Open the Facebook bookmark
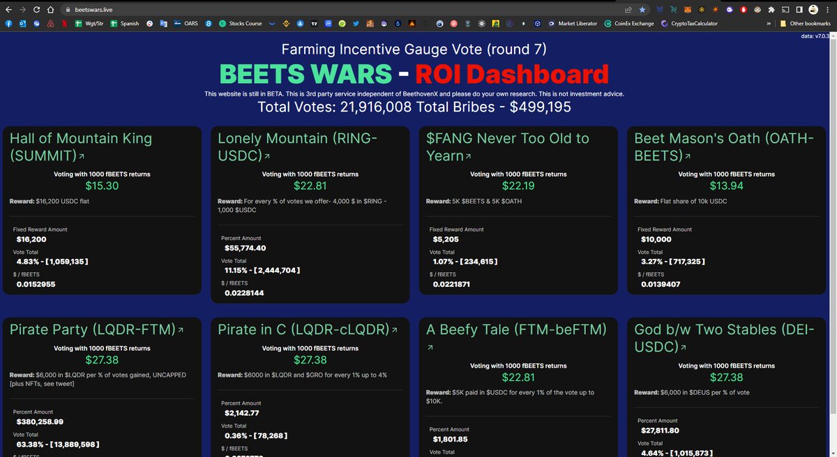The width and height of the screenshot is (837, 457). [x=8, y=24]
